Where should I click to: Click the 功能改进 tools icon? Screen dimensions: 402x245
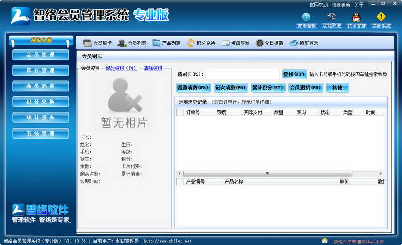pos(331,17)
